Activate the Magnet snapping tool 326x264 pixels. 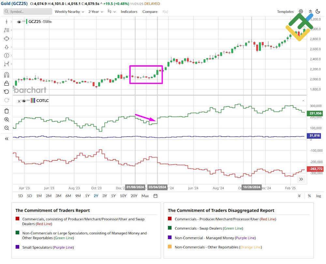[x=6, y=75]
